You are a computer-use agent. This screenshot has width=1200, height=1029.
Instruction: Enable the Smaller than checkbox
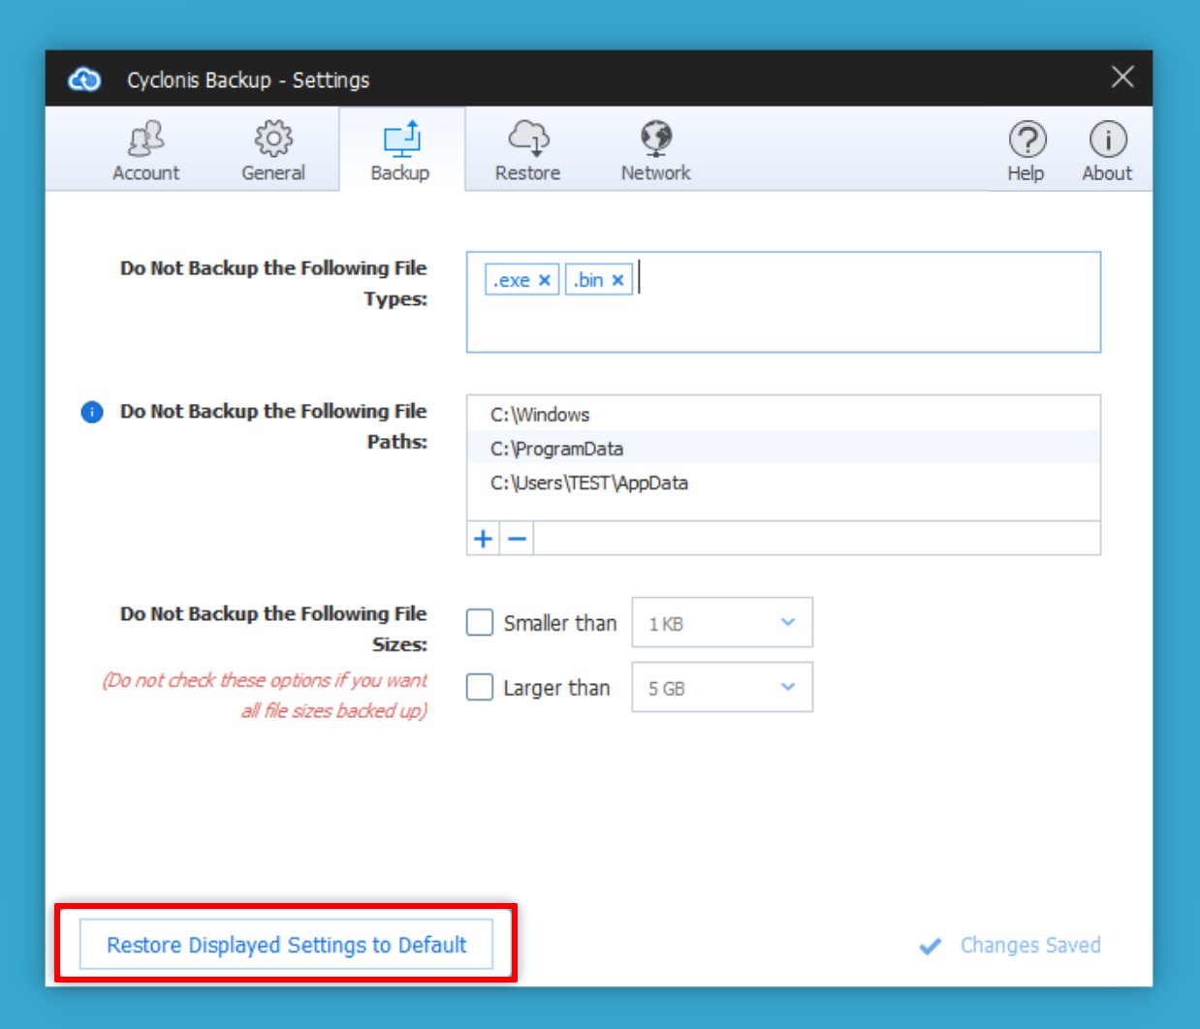coord(480,622)
